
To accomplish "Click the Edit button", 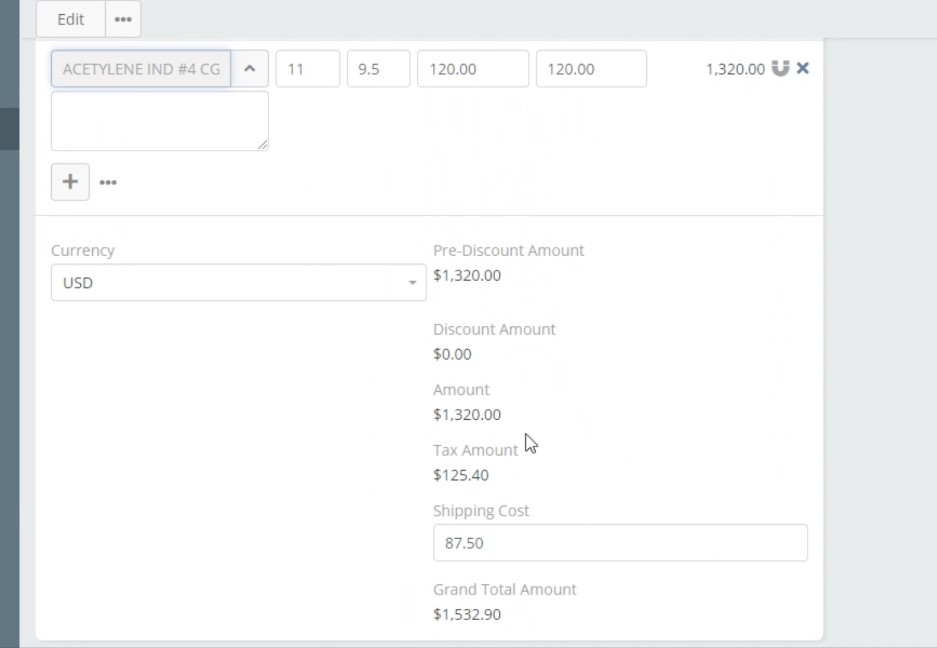I will tap(71, 20).
